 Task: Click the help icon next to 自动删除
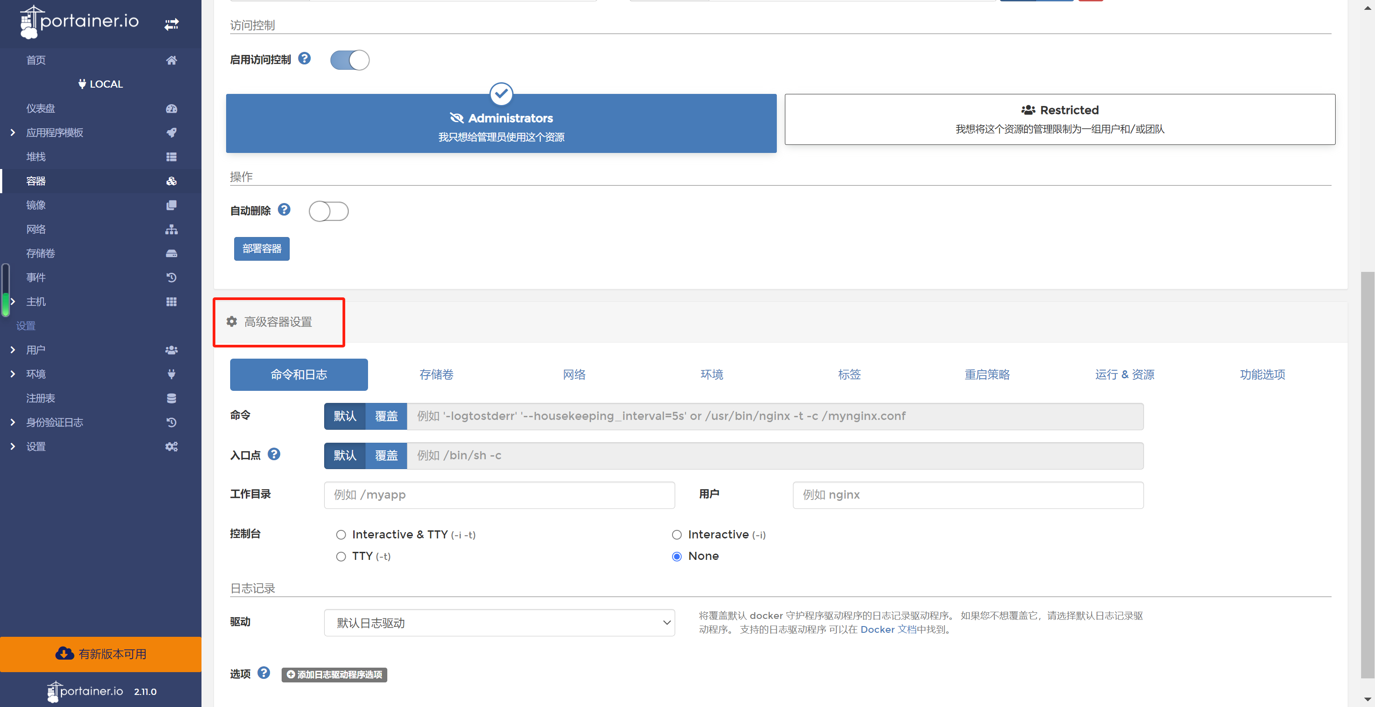(x=284, y=210)
